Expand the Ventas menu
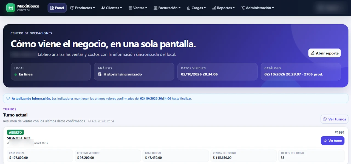 pyautogui.click(x=138, y=8)
